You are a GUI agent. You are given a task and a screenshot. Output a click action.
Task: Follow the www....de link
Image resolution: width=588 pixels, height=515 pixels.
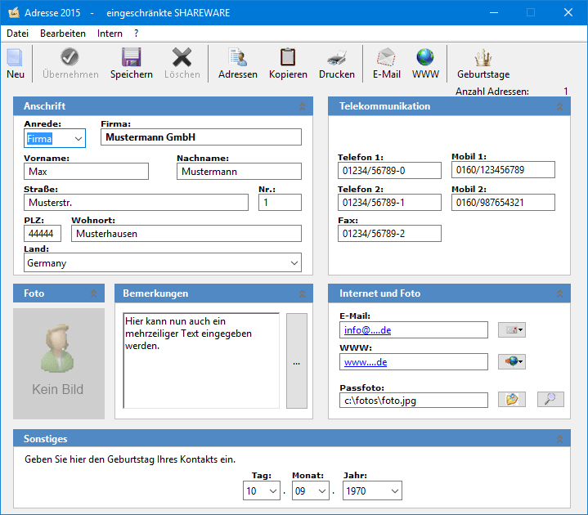tap(366, 362)
